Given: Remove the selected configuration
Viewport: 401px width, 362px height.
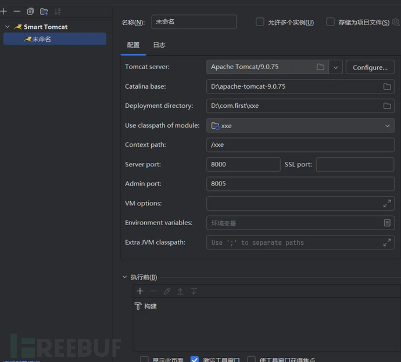Looking at the screenshot, I should click(x=17, y=11).
